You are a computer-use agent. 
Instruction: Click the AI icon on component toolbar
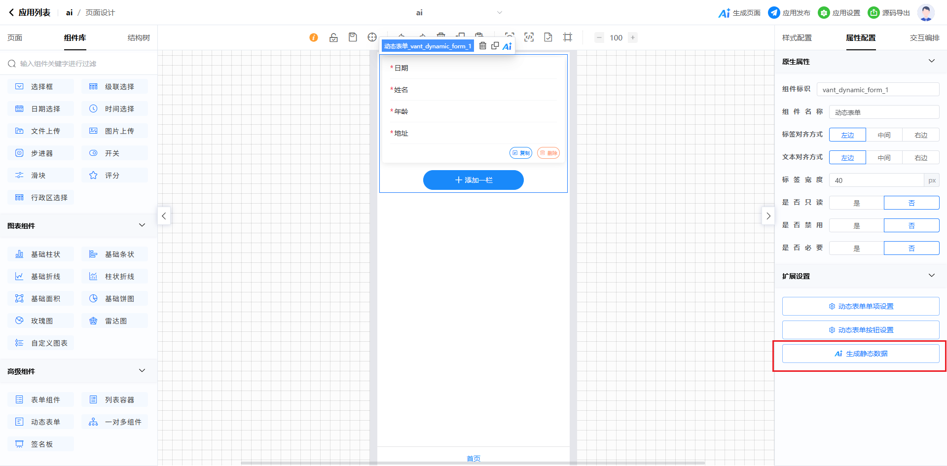click(x=507, y=46)
